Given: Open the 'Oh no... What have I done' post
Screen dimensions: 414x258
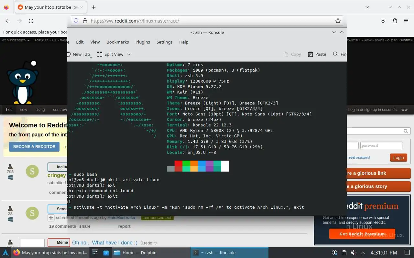Looking at the screenshot, I should click(105, 243).
